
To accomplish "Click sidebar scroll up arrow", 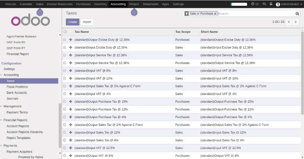I will (60, 35).
